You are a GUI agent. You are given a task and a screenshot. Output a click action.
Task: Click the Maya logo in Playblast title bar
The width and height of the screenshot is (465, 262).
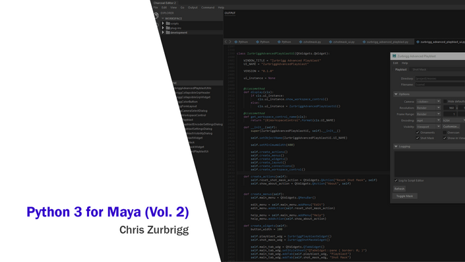[394, 56]
